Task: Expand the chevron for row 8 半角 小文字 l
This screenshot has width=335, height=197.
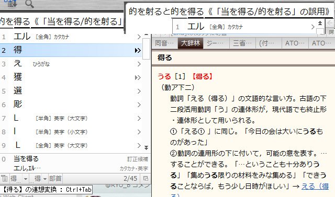Action: [x=139, y=132]
